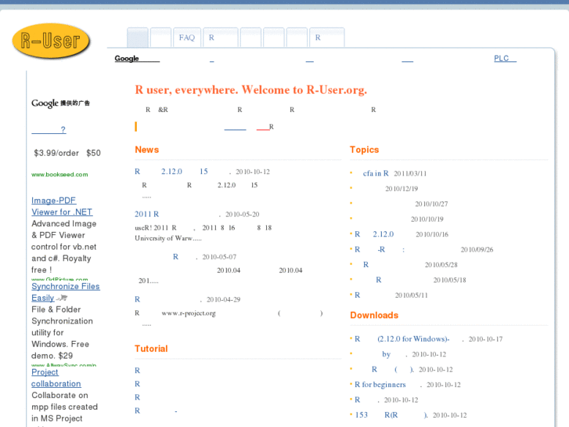Open R for beginners download
The height and width of the screenshot is (427, 569).
(380, 385)
